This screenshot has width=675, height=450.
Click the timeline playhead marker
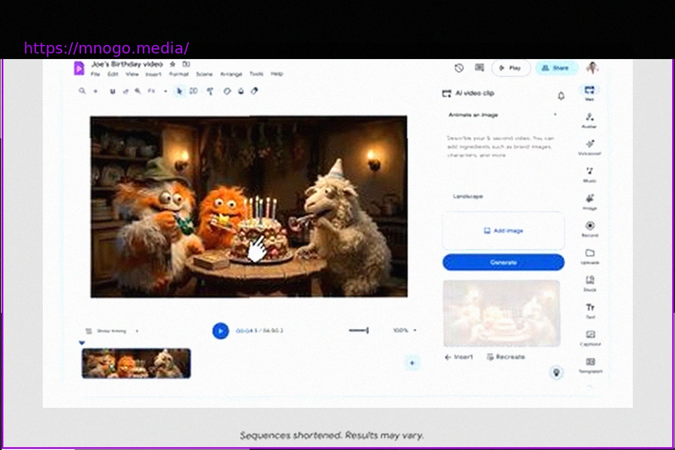tap(82, 343)
